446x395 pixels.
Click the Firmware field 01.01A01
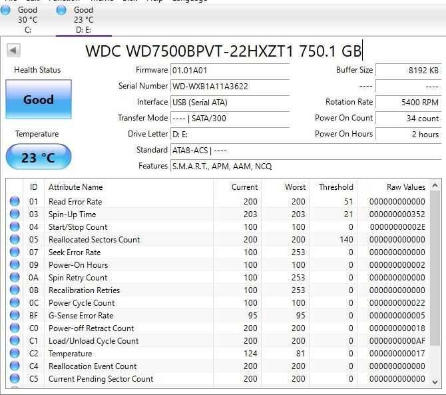[x=230, y=71]
